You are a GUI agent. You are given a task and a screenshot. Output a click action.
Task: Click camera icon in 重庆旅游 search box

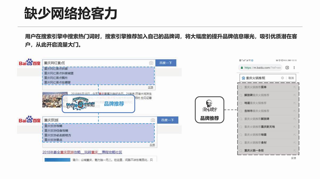point(153,120)
